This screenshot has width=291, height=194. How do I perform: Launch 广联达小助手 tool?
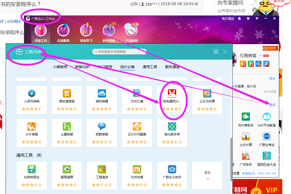point(172,176)
